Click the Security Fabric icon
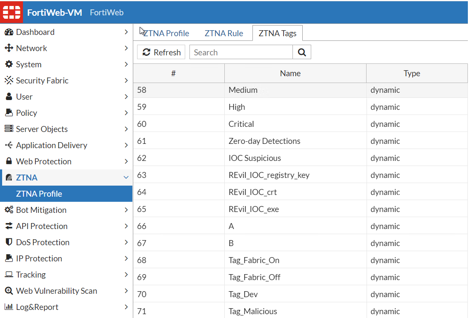 click(9, 80)
